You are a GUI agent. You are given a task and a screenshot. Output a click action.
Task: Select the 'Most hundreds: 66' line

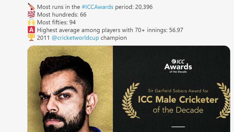pyautogui.click(x=62, y=15)
